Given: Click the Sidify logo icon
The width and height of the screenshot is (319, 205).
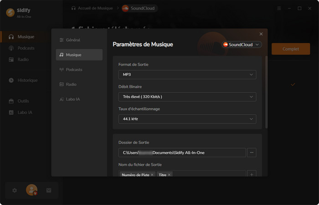Looking at the screenshot, I should pyautogui.click(x=10, y=13).
